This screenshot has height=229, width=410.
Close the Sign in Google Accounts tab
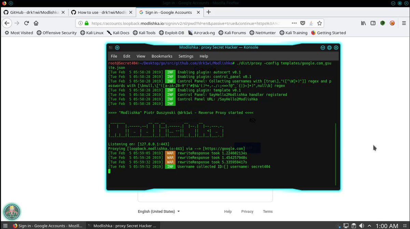click(199, 12)
